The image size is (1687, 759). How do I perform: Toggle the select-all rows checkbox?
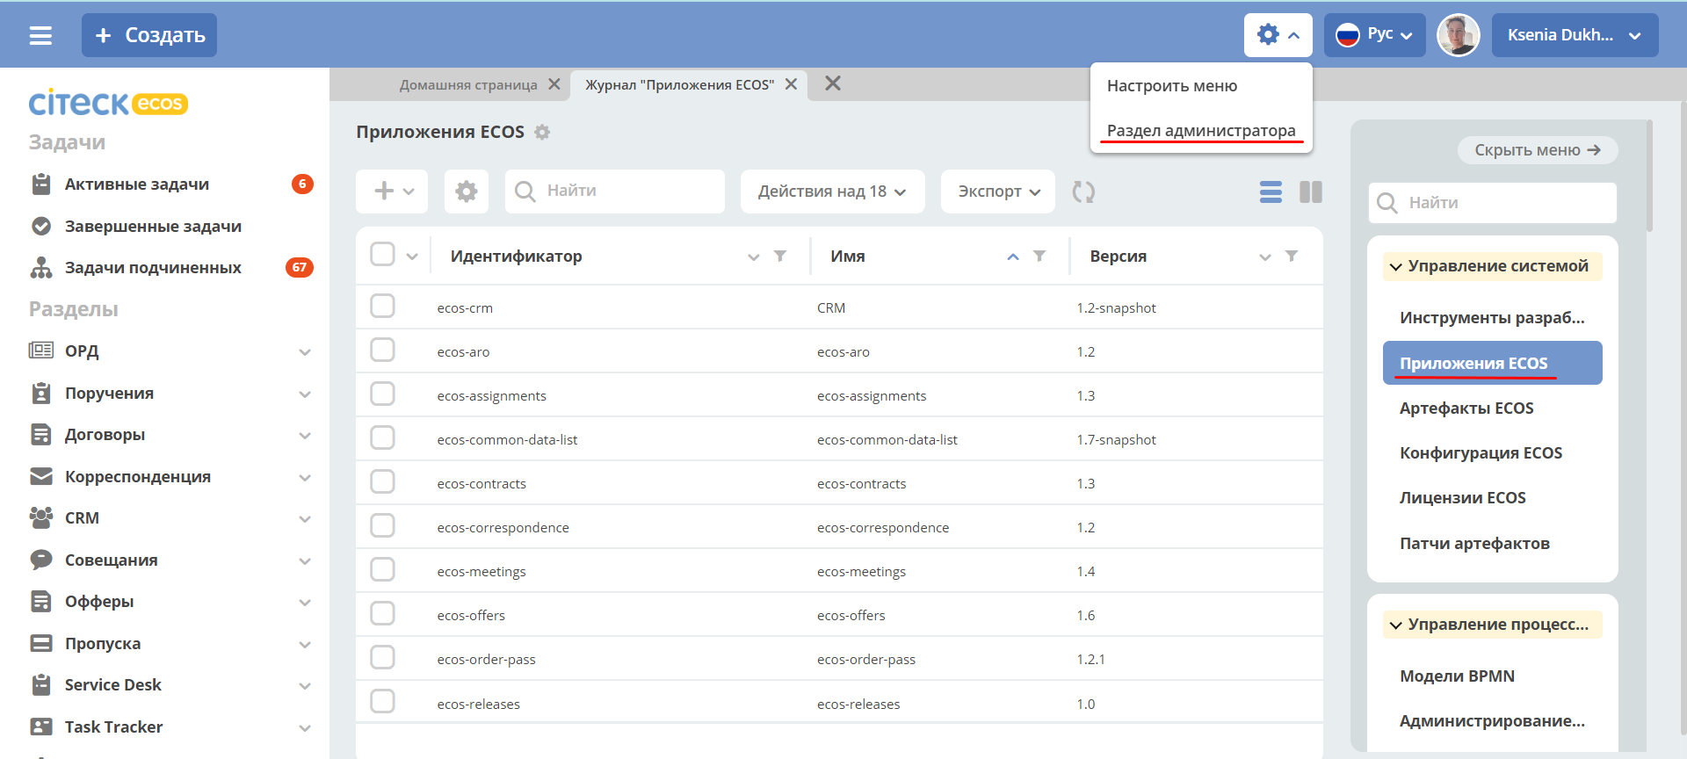click(383, 255)
